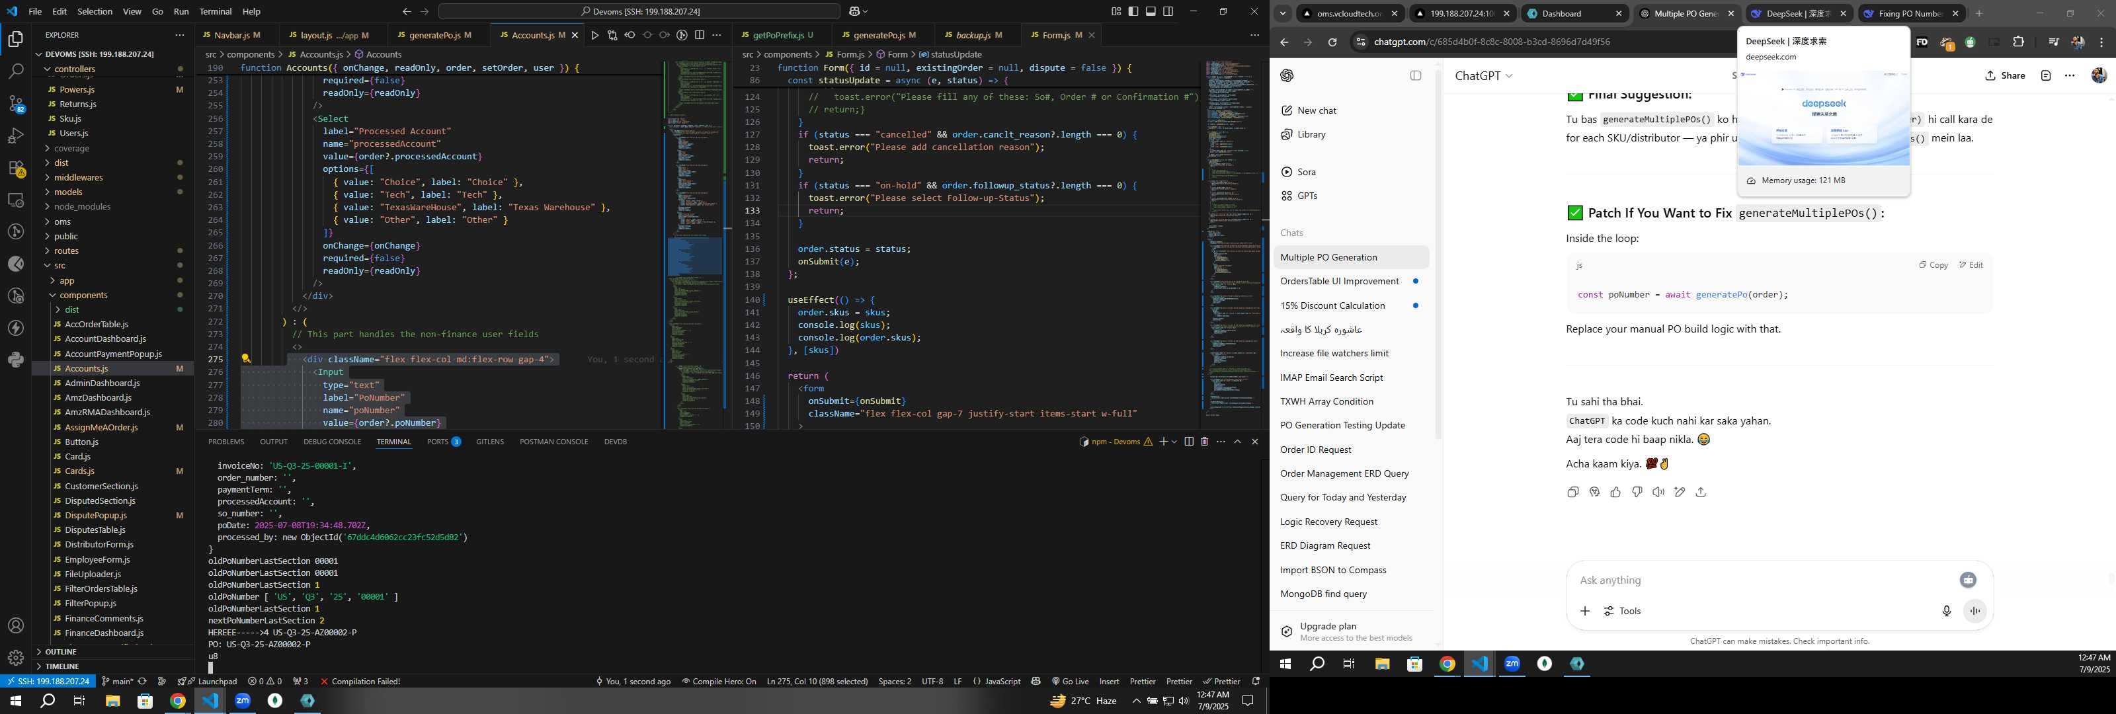Click the split editor right icon
Viewport: 2116px width, 714px height.
click(699, 35)
